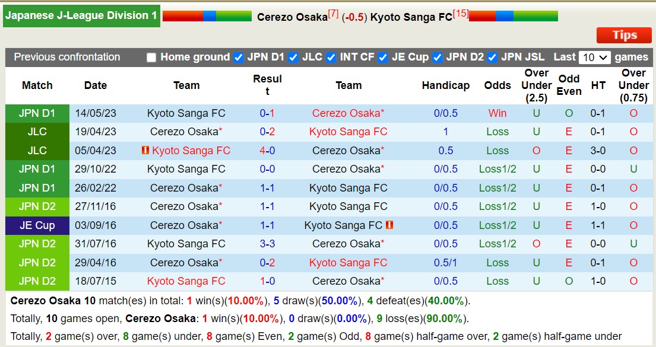Click the JPN D2 badge on the 18/07/15 row
This screenshot has height=347, width=656.
click(37, 281)
